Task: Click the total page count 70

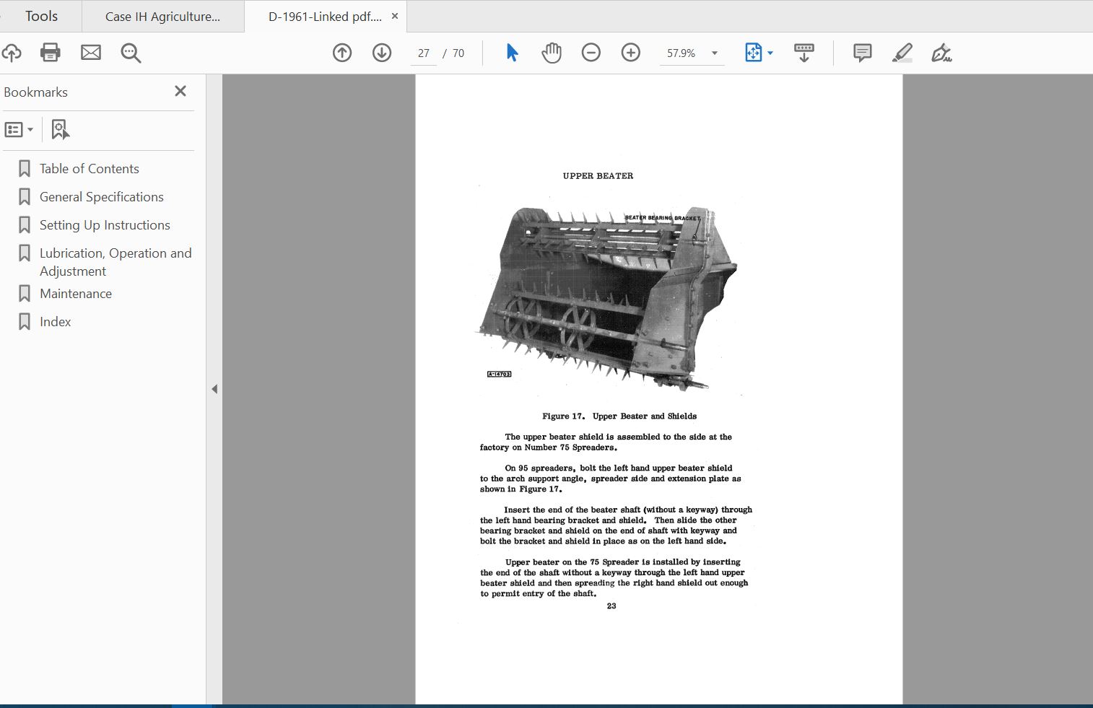Action: coord(458,53)
